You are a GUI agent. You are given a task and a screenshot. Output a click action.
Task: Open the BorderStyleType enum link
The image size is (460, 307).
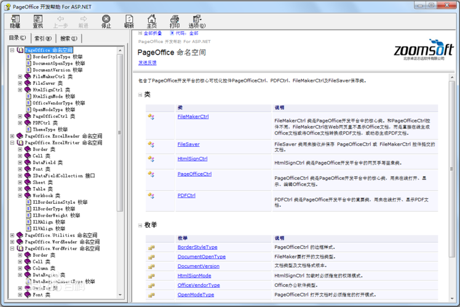(x=197, y=247)
